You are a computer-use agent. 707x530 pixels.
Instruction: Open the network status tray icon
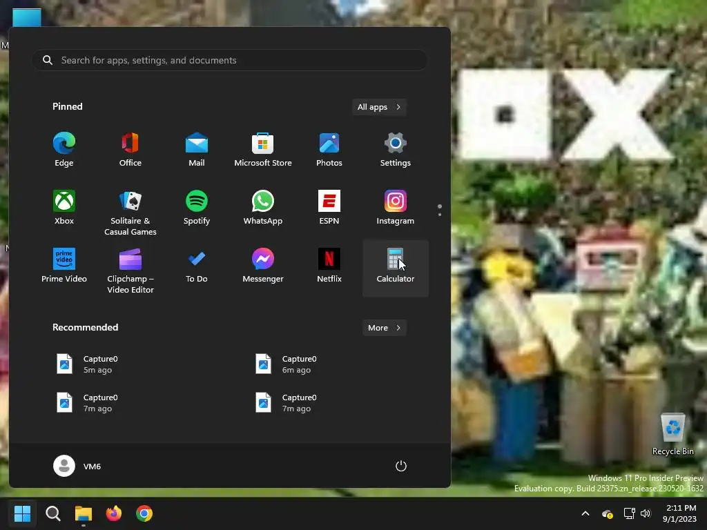point(629,513)
